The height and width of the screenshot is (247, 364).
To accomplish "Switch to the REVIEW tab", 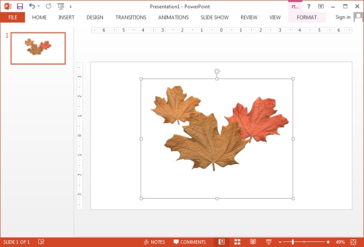I will click(249, 18).
